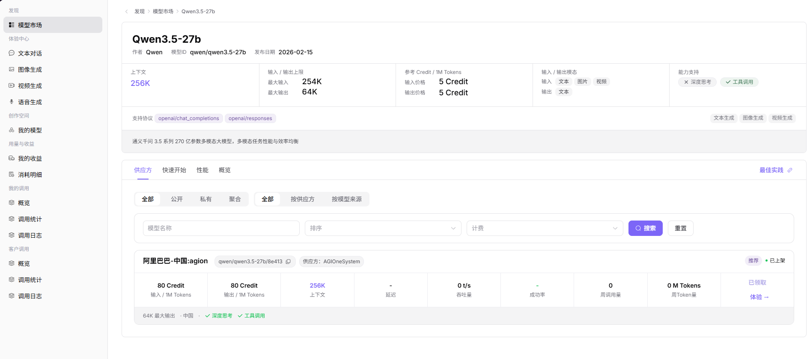Filter providers by 私有
This screenshot has width=810, height=359.
coord(206,199)
